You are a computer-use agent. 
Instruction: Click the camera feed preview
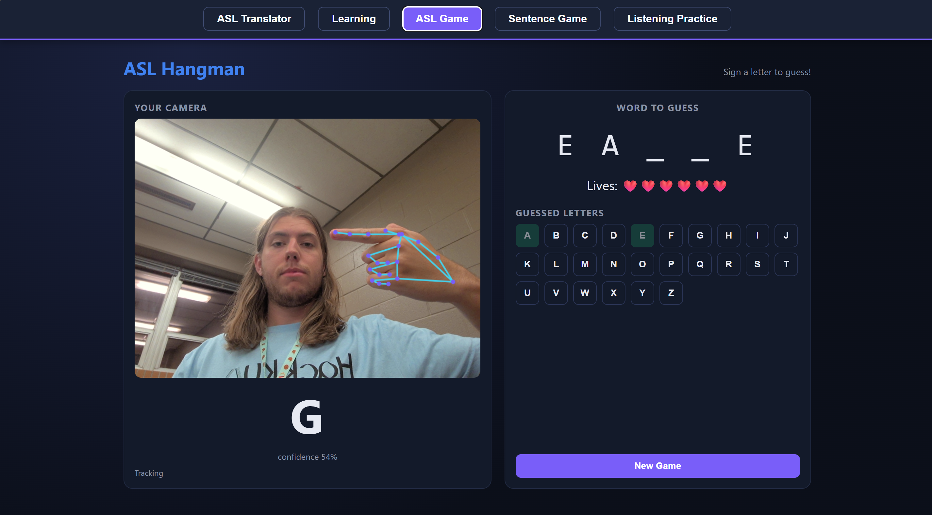click(x=307, y=248)
